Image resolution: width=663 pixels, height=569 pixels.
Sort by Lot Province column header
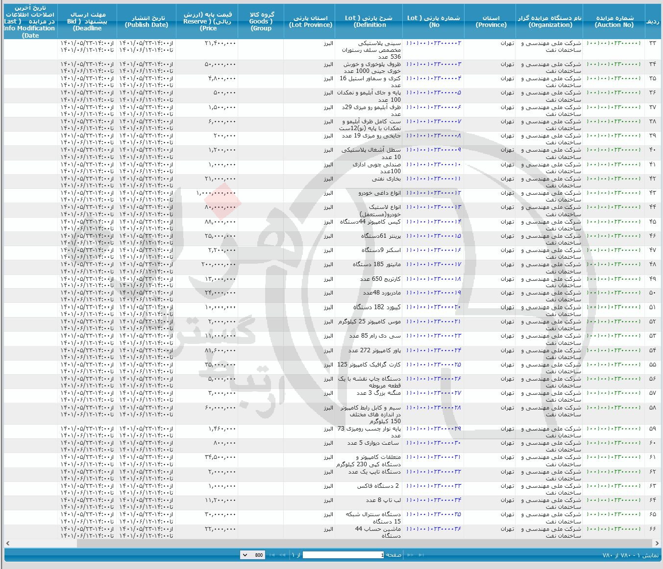click(x=310, y=22)
